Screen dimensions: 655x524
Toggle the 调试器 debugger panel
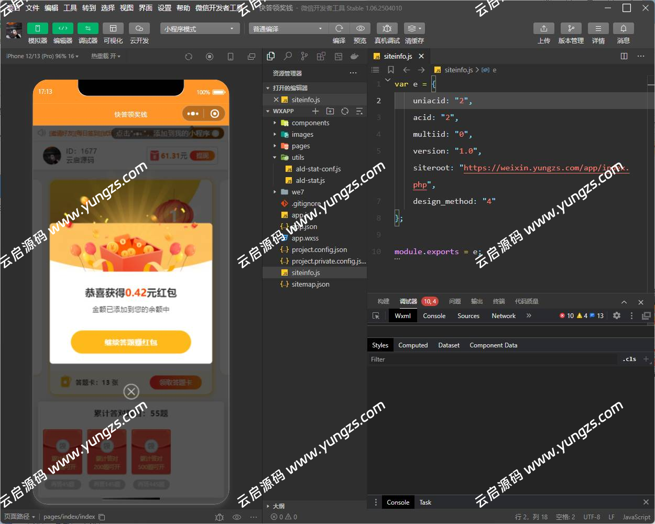[88, 28]
